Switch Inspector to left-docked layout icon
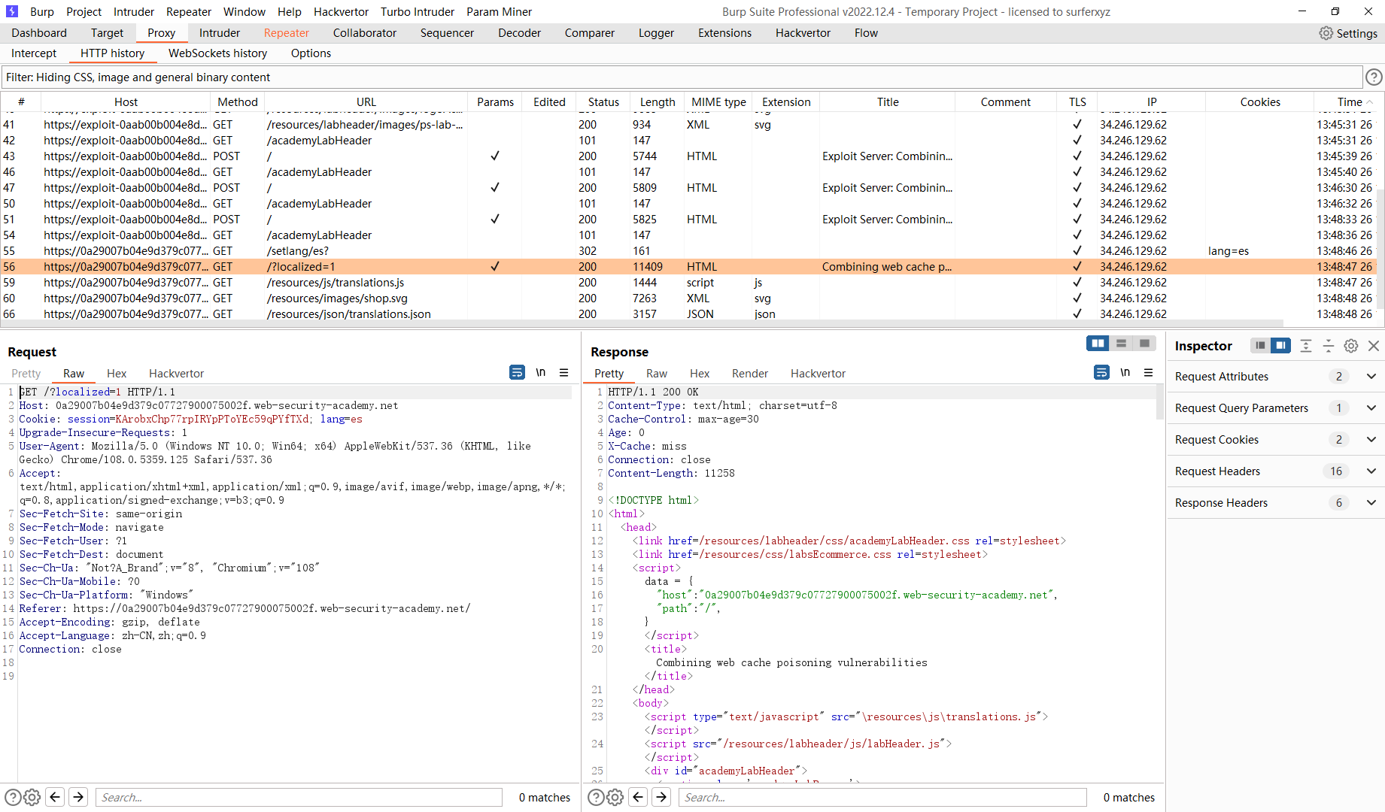Screen dimensions: 1385x812 point(1260,346)
